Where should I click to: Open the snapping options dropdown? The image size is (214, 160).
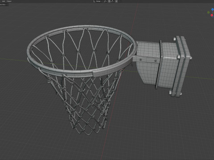112,1
